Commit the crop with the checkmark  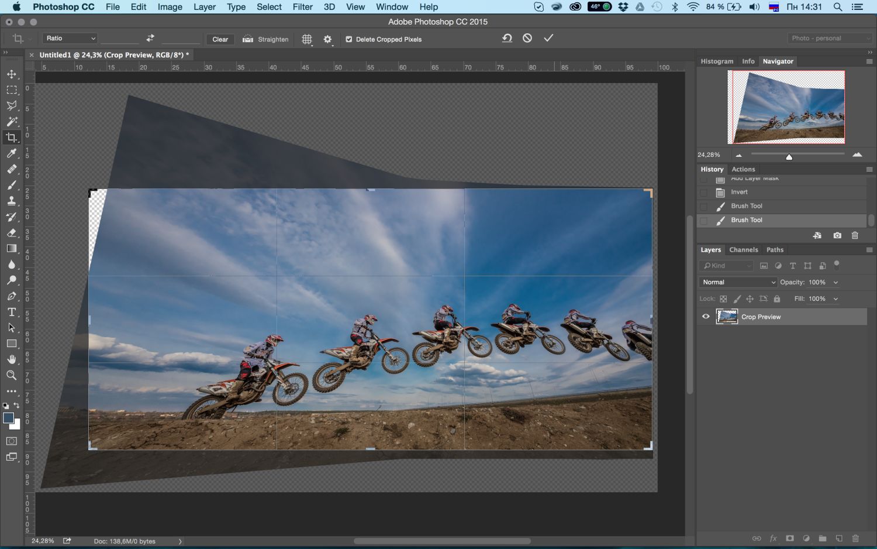[548, 38]
